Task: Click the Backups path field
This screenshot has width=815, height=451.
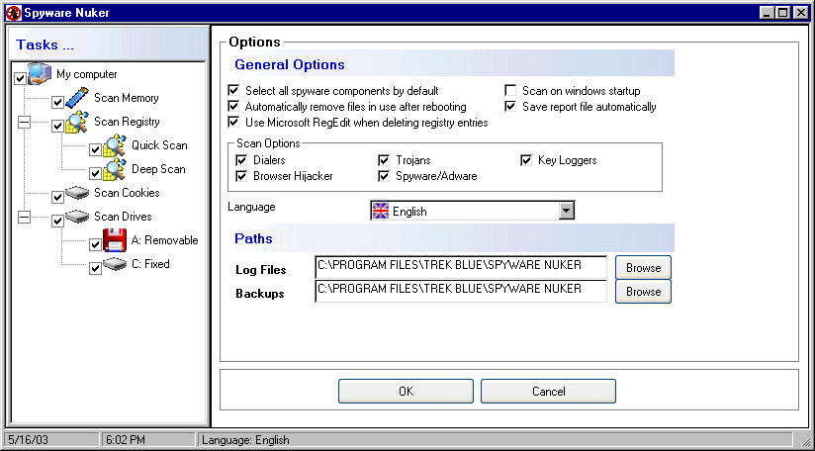Action: 461,291
